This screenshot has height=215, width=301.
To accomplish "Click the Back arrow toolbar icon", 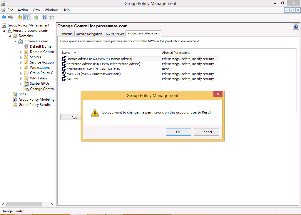I will tap(4, 17).
